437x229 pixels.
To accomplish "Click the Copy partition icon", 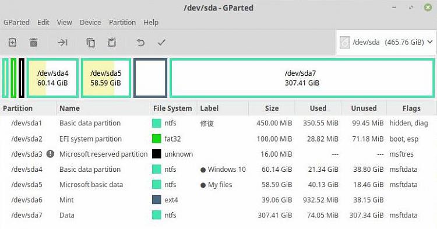I will 90,43.
